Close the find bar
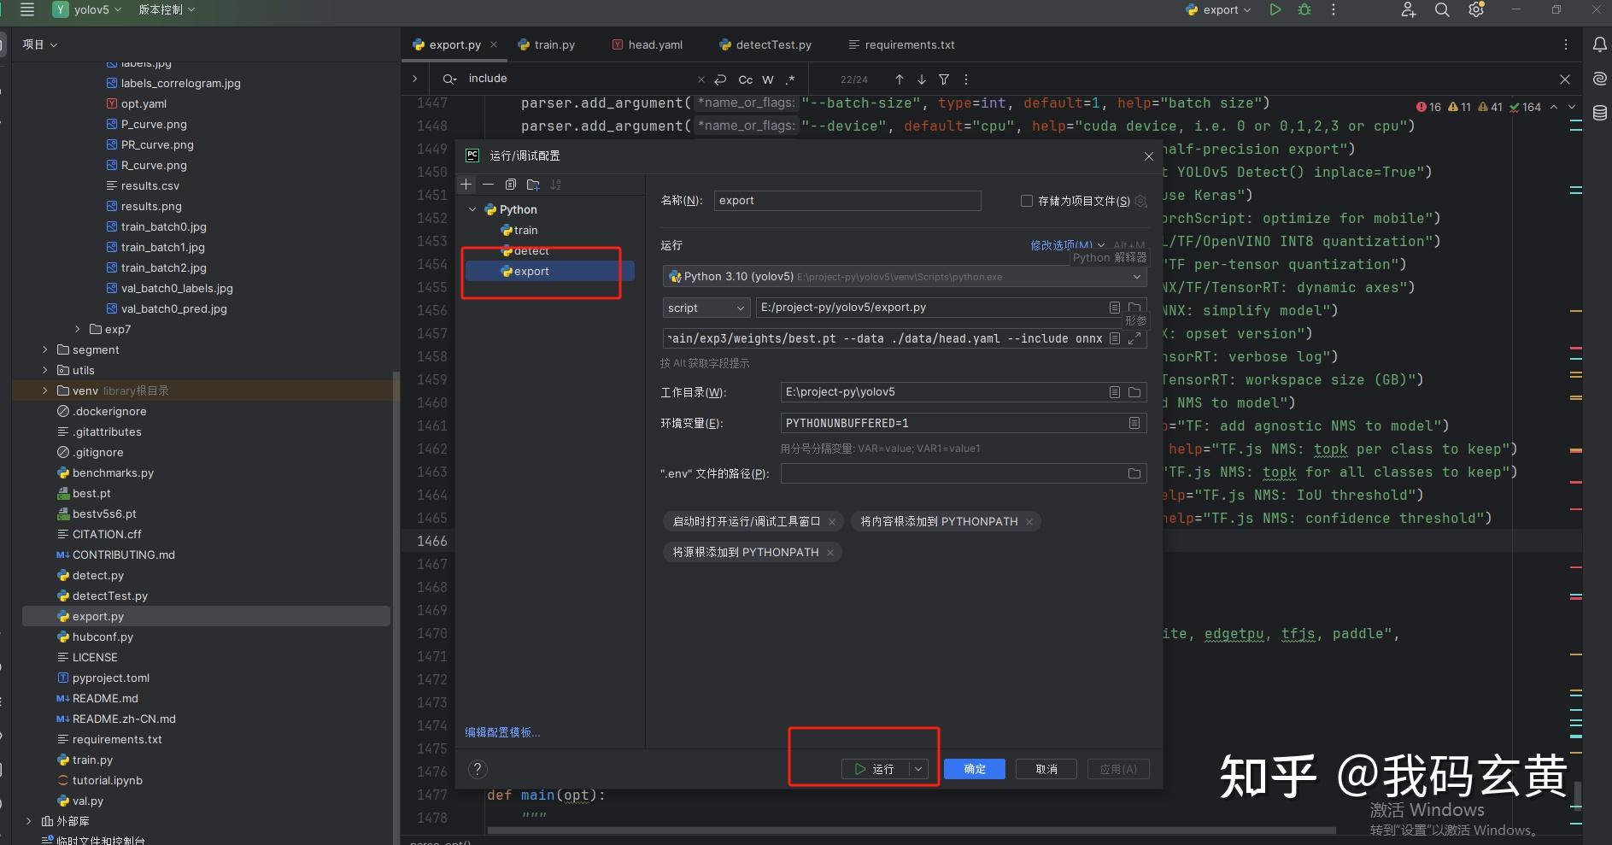The height and width of the screenshot is (845, 1612). click(1565, 79)
